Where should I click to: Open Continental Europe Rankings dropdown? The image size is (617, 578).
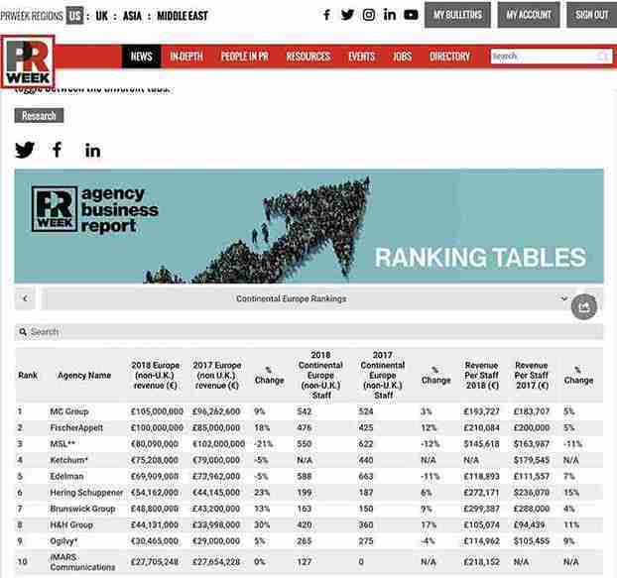click(292, 298)
